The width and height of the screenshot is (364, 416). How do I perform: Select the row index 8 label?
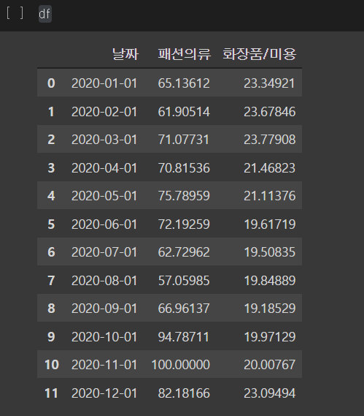pos(51,309)
